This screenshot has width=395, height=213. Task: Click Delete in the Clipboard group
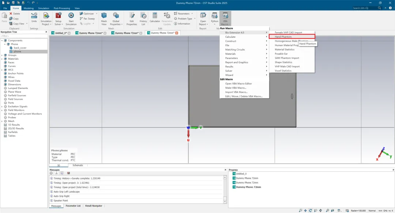coord(15,14)
